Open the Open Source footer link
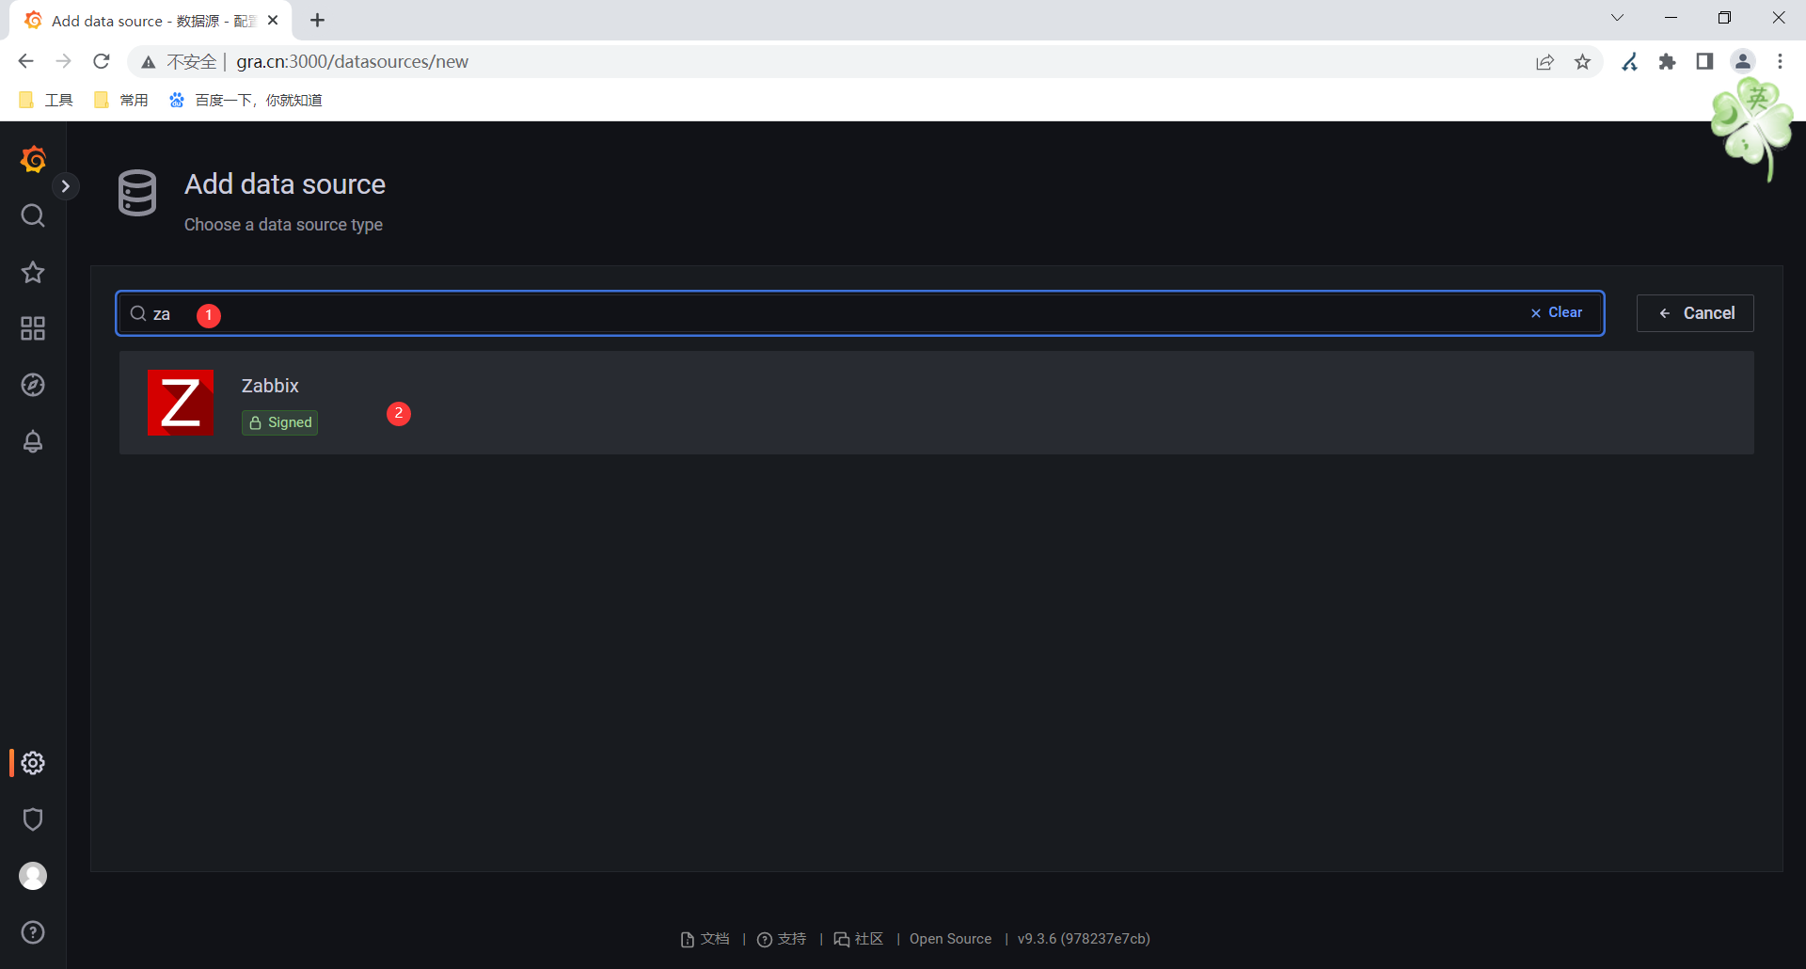Screen dimensions: 1806x969 tap(950, 939)
